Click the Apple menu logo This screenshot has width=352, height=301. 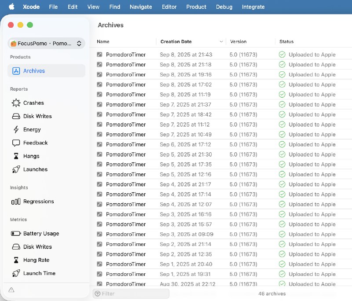[x=12, y=7]
